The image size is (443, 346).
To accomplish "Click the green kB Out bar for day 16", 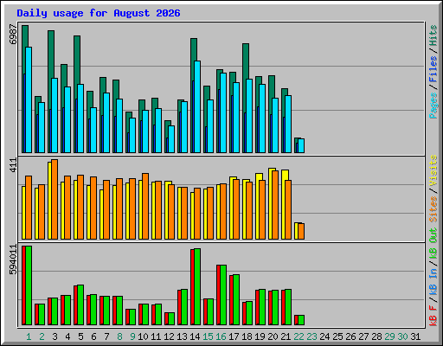I will 223,295.
